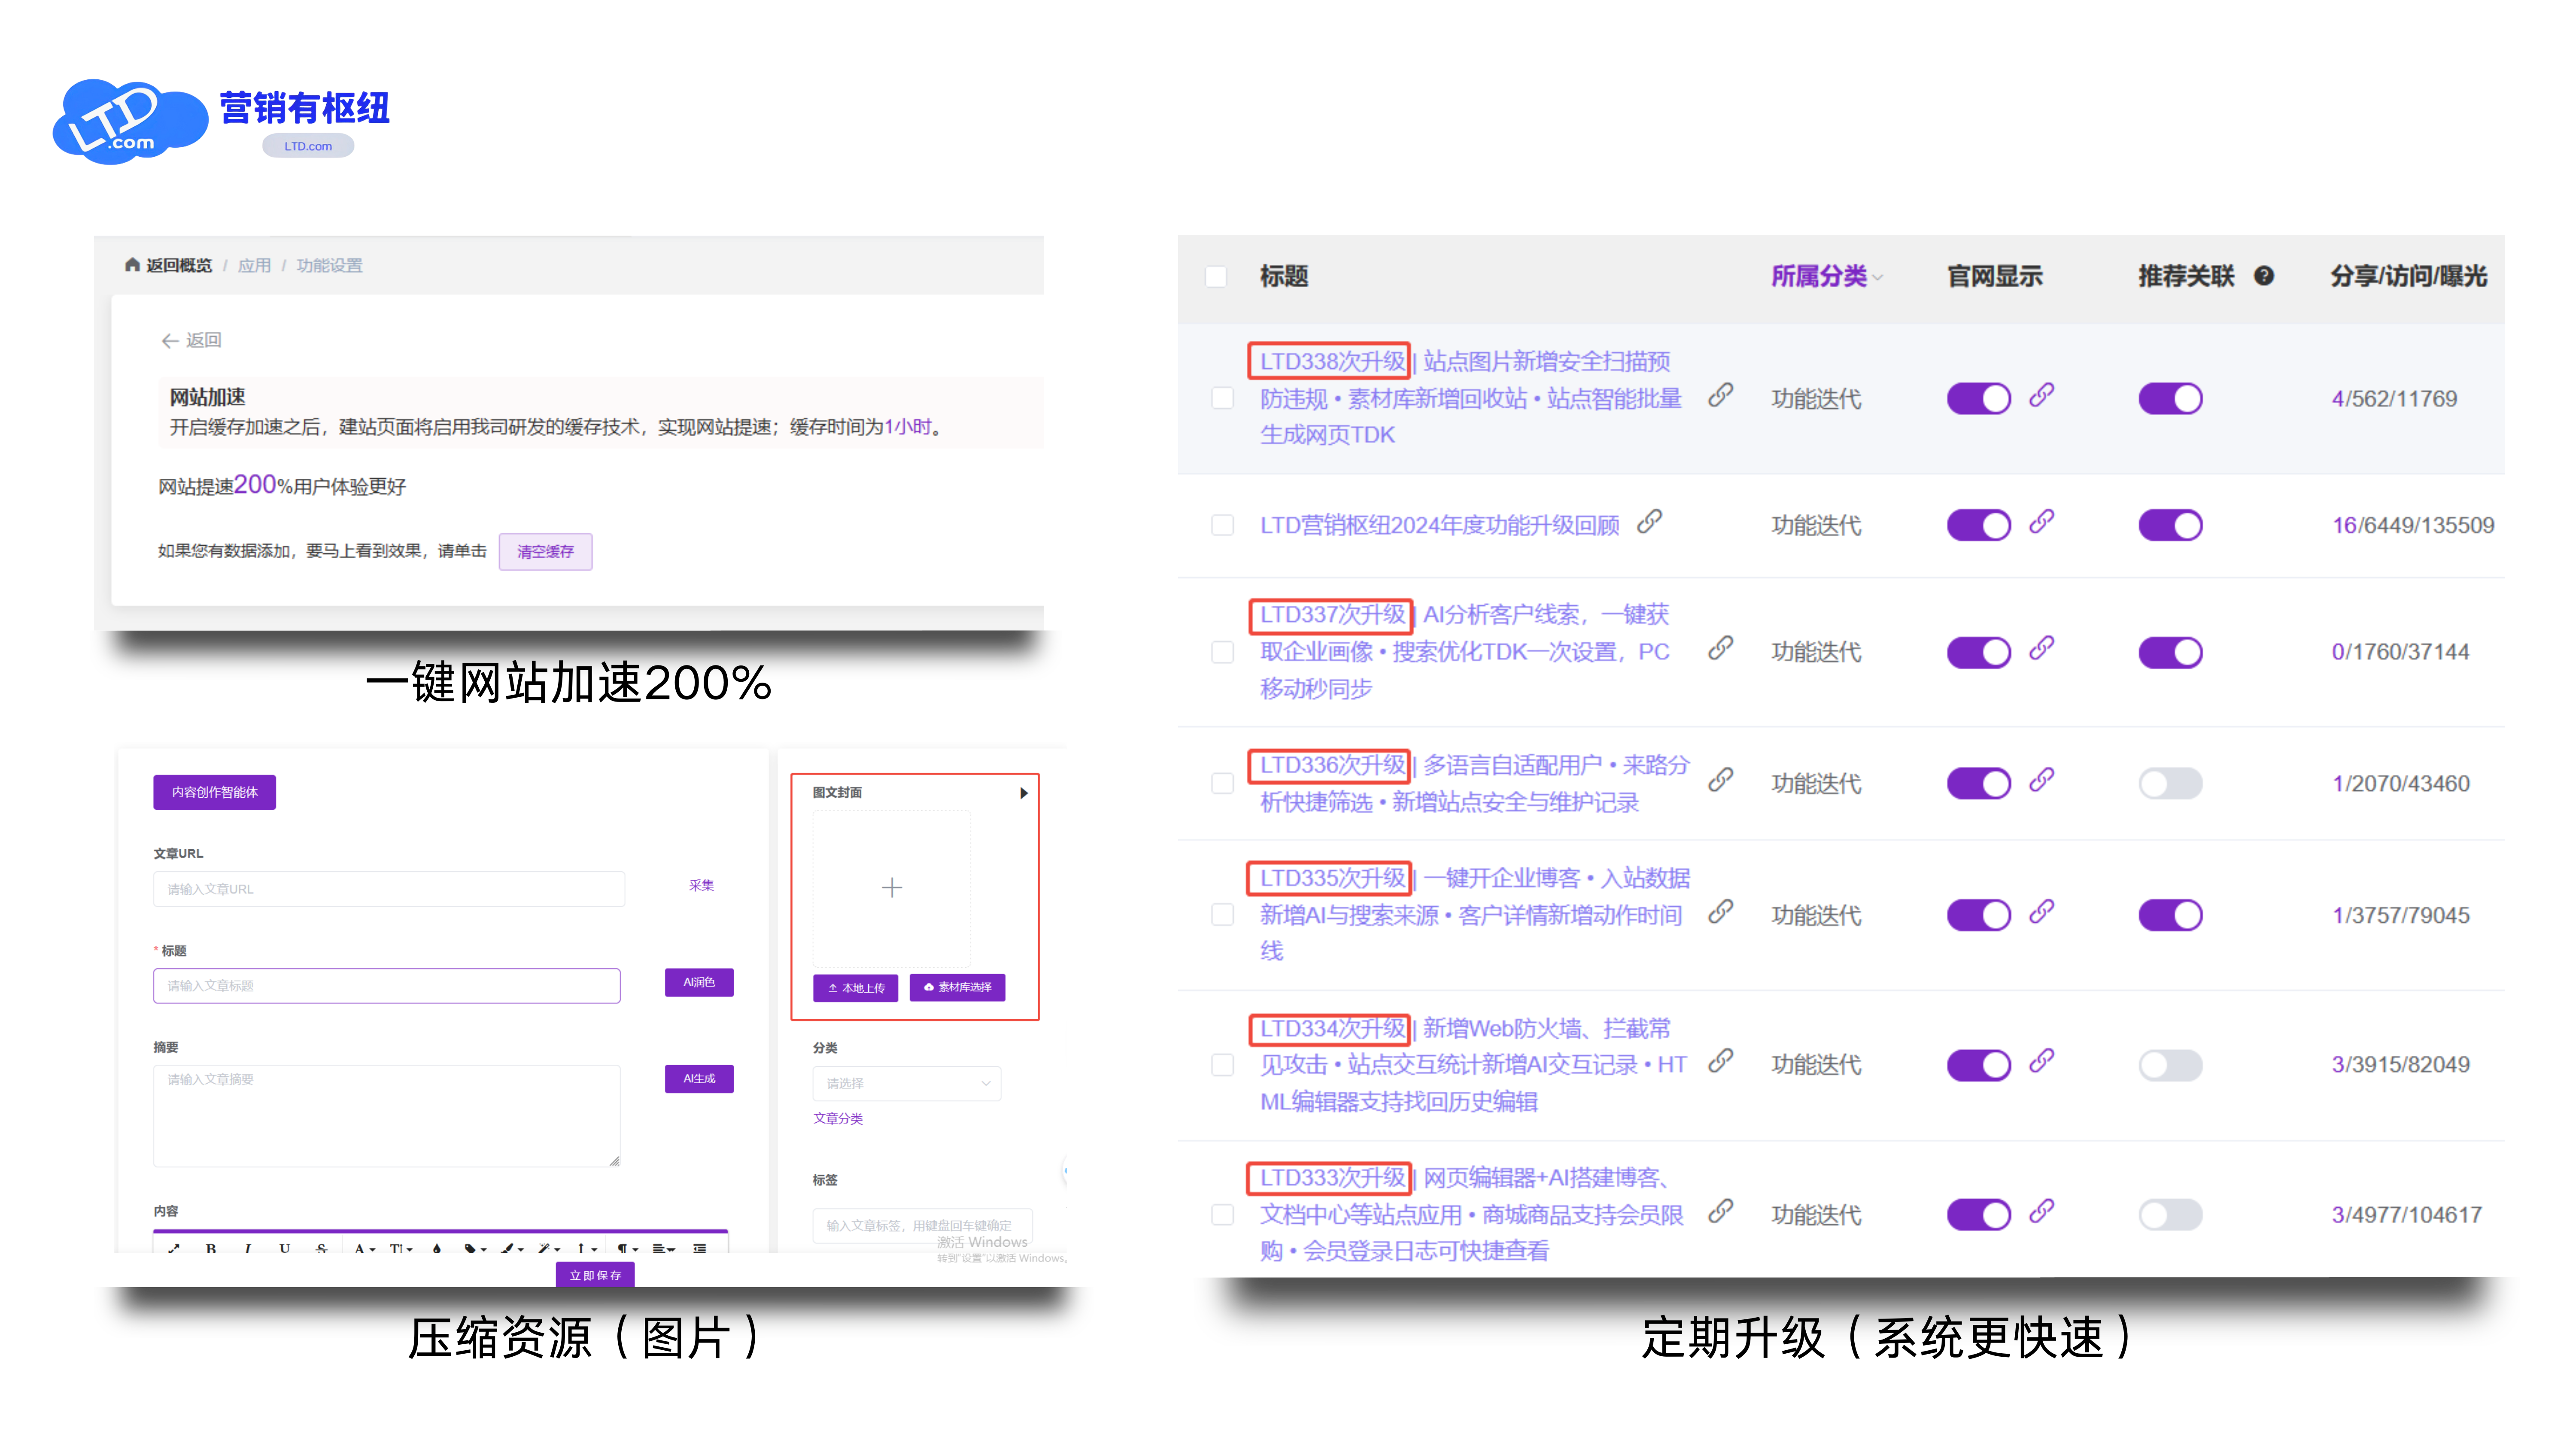Click the indent icon at the editor toolbar end
Screen dimensions: 2576x1449
pos(700,1248)
